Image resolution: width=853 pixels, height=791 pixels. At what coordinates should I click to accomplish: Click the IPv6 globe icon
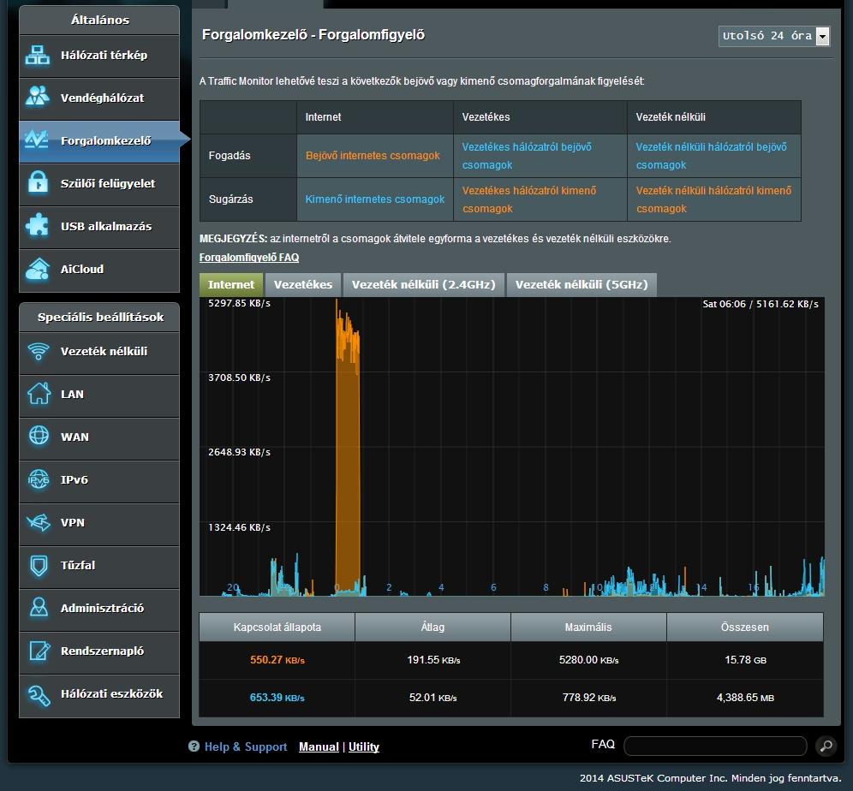39,479
